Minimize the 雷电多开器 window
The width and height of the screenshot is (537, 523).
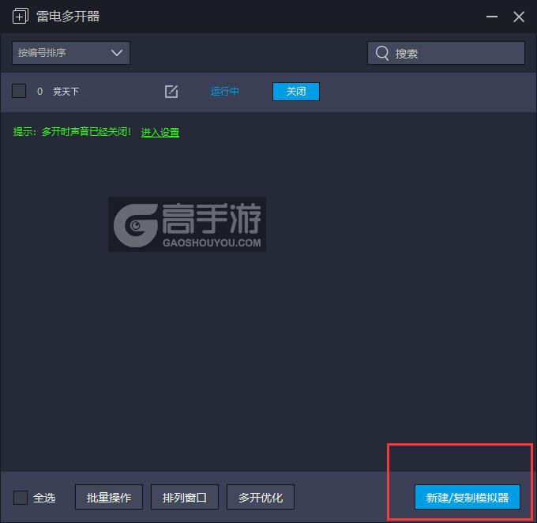492,17
